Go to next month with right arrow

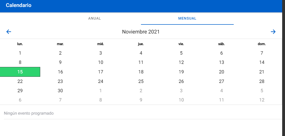[x=273, y=32]
